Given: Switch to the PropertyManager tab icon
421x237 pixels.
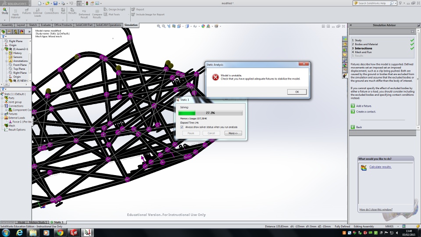Looking at the screenshot, I should [9, 32].
